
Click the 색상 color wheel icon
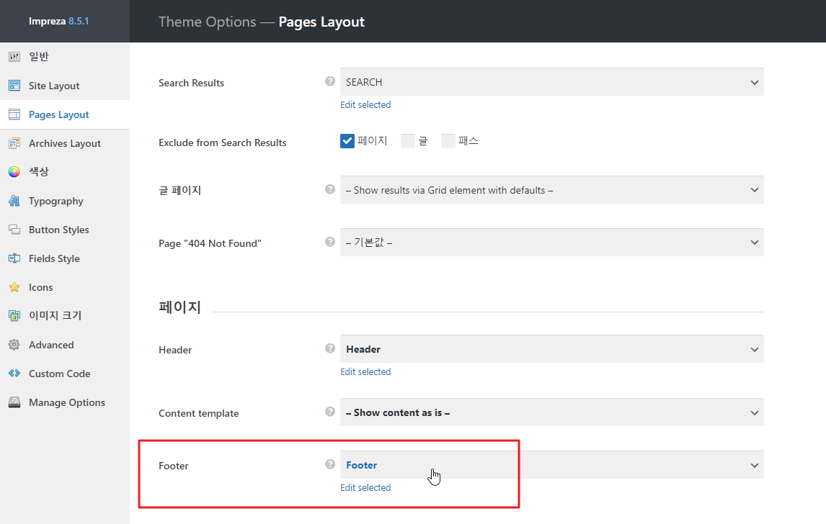pos(14,171)
